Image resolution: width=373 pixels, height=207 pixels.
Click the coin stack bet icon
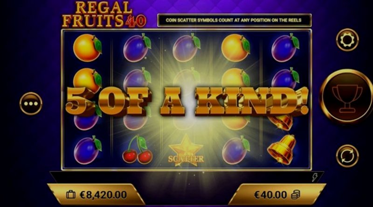(x=296, y=195)
